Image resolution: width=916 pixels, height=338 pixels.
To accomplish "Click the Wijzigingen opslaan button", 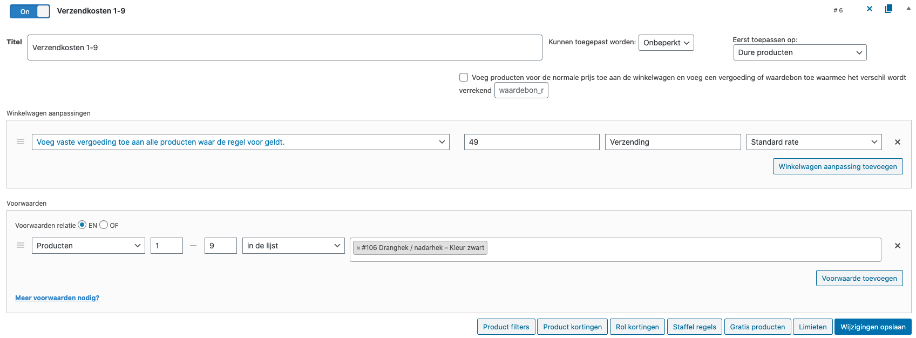I will [x=873, y=327].
